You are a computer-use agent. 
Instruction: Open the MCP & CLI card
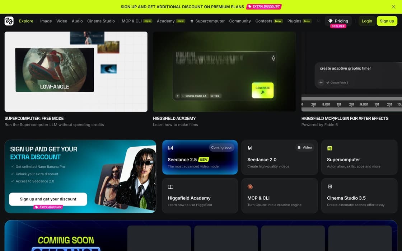pos(280,196)
